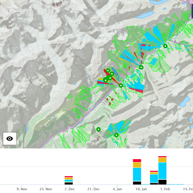Select topmost marker in the dense marker group
Image resolution: width=193 pixels, height=193 pixels.
coord(108,71)
